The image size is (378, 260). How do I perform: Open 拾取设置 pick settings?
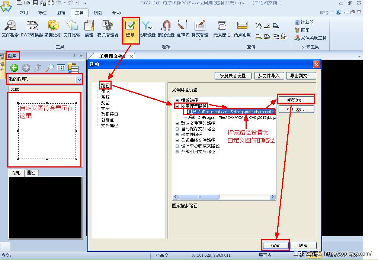pyautogui.click(x=148, y=29)
